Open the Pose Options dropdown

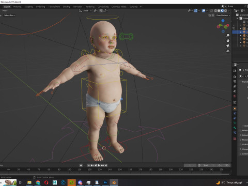[x=223, y=16]
